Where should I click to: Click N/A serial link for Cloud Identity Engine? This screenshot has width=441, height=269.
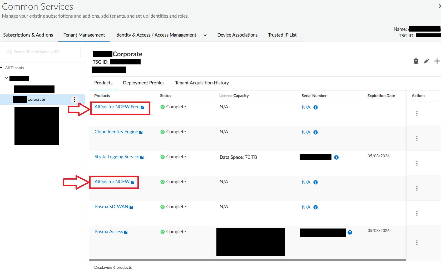point(306,132)
